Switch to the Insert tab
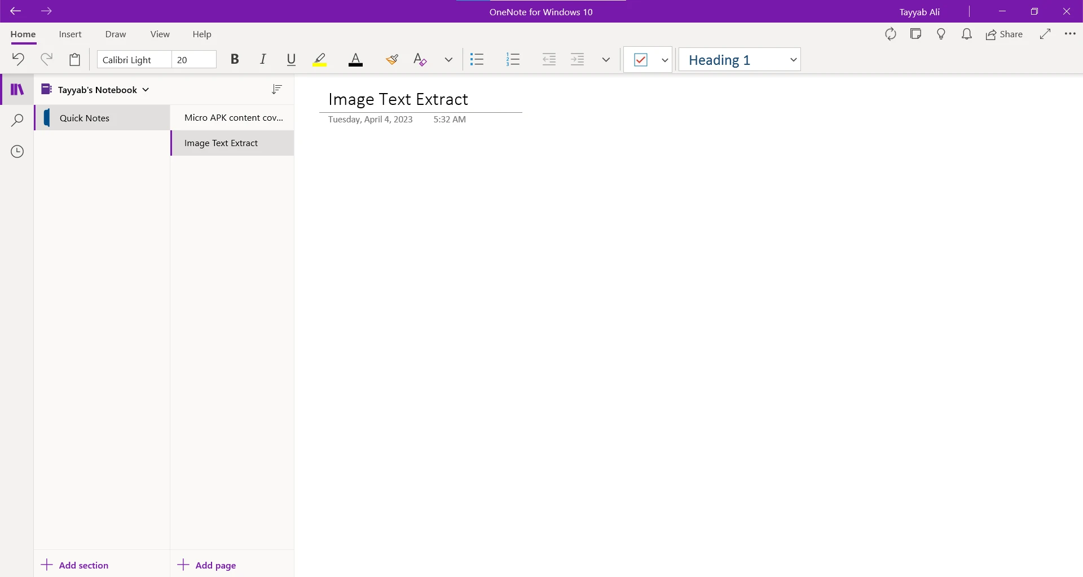Viewport: 1083px width, 577px height. click(x=70, y=34)
